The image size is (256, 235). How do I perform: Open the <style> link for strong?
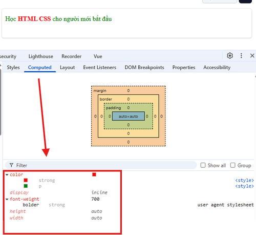[x=244, y=180]
